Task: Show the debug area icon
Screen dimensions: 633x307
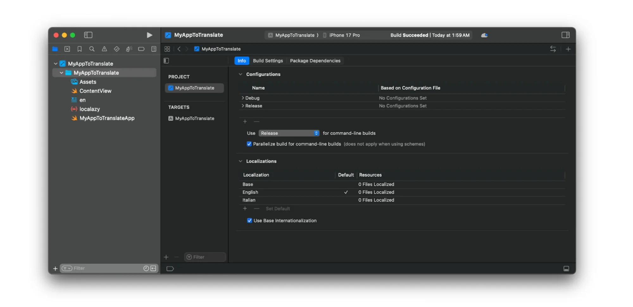Action: (x=566, y=268)
